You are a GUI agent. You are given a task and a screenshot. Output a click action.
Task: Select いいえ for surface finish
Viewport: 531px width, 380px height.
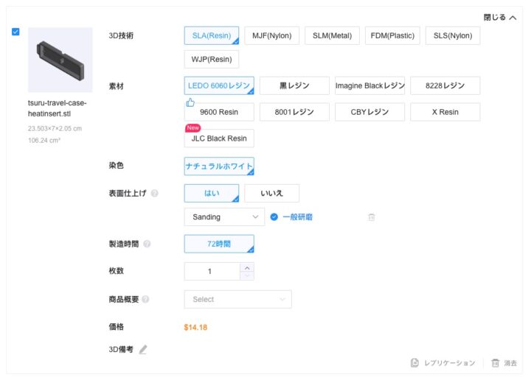pyautogui.click(x=271, y=194)
